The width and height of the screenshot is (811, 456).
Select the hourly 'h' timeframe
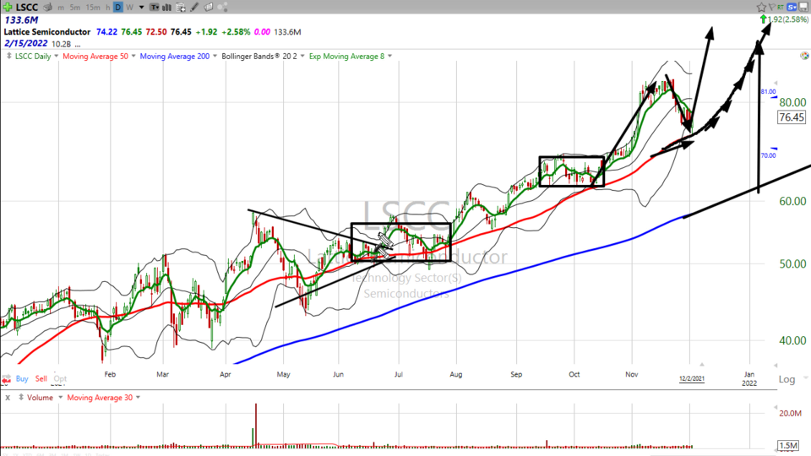coord(107,8)
